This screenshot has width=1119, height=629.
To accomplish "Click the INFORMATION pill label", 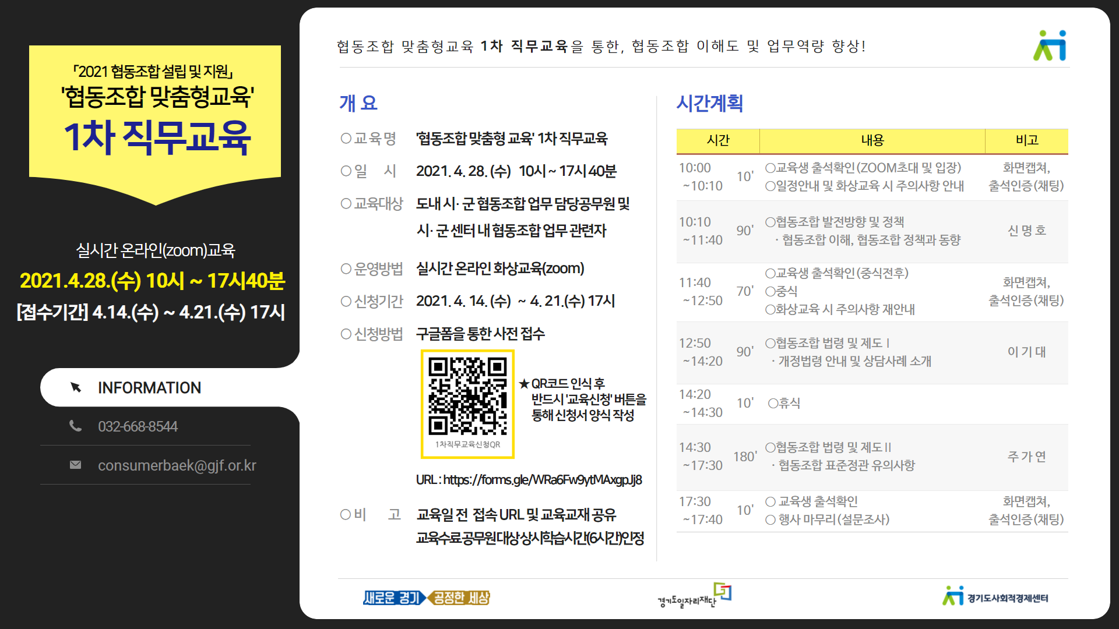I will tap(149, 387).
